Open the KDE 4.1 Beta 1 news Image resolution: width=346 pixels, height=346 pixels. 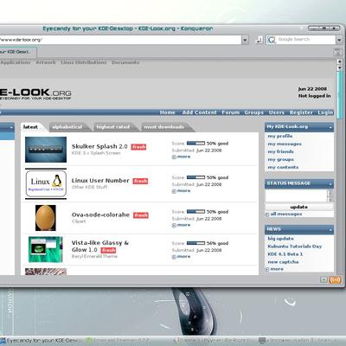pyautogui.click(x=285, y=254)
